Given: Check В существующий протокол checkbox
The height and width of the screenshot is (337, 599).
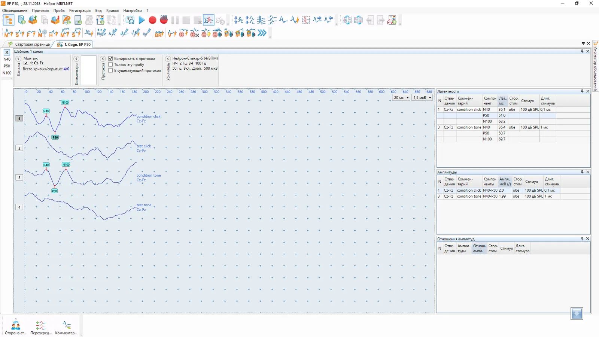Looking at the screenshot, I should tap(110, 70).
